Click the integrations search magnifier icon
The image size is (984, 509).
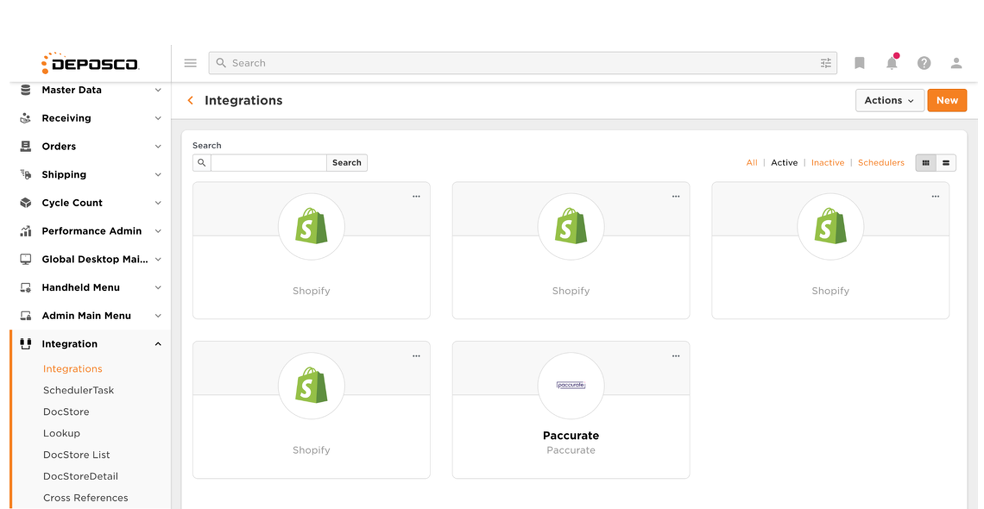coord(202,163)
